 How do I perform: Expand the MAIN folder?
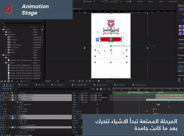click(x=4, y=32)
